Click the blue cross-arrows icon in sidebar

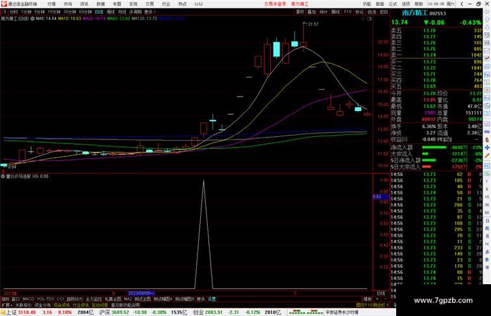(487, 147)
